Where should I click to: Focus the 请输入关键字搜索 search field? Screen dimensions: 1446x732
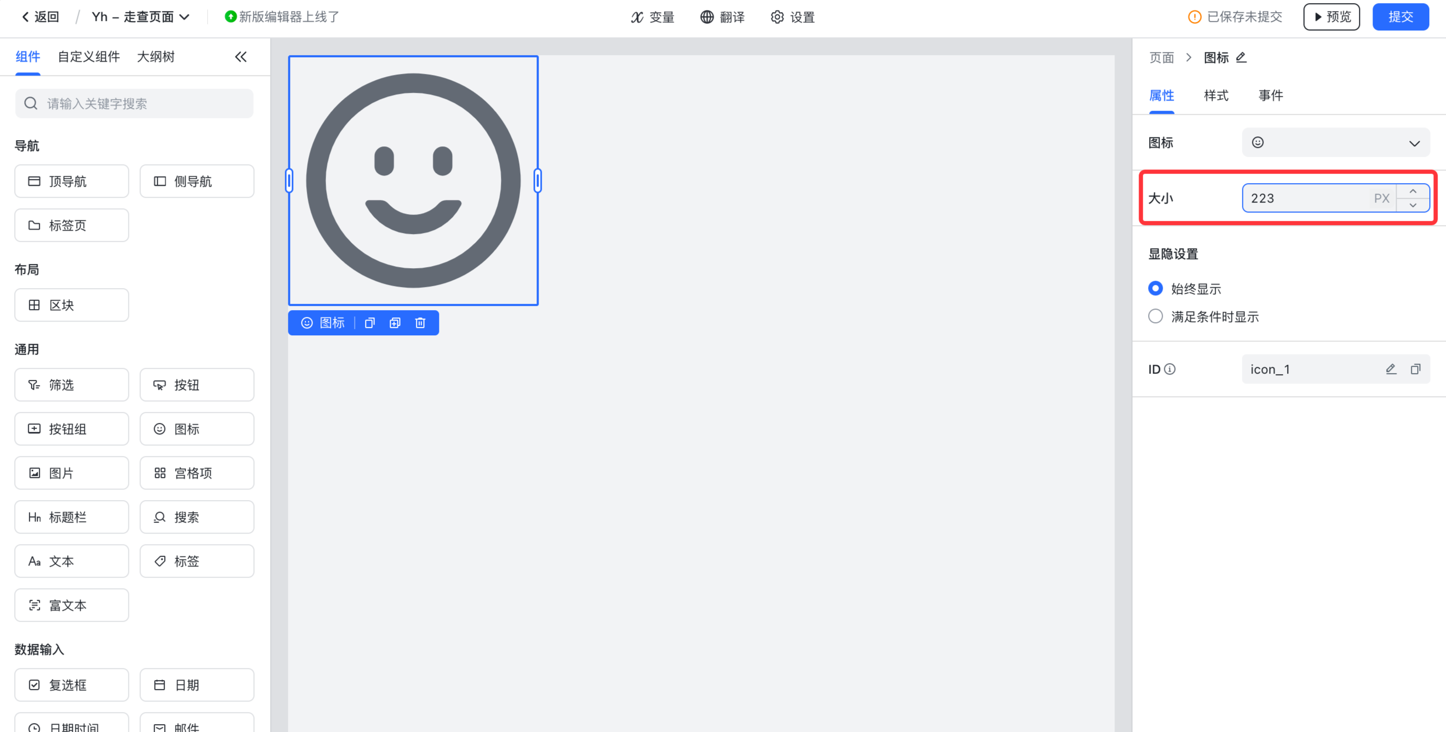tap(134, 103)
